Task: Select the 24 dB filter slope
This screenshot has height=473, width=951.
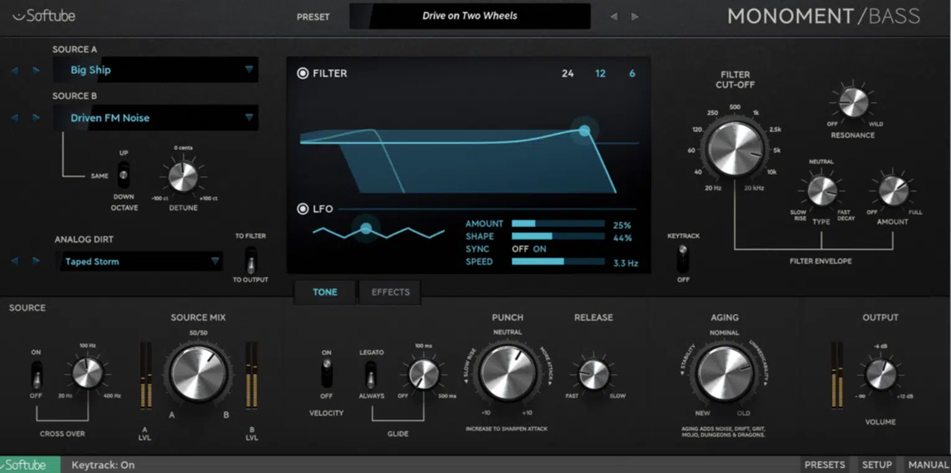Action: 567,73
